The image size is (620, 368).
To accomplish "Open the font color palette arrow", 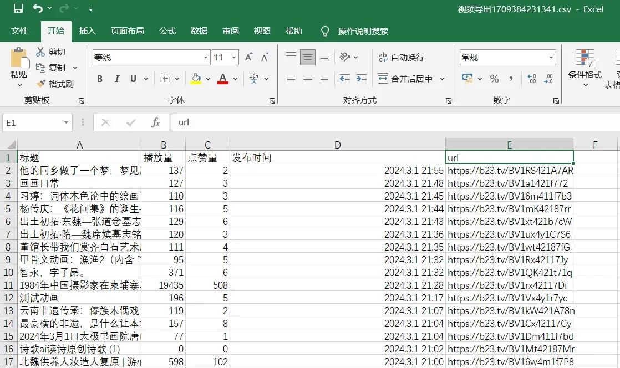I will pos(235,79).
